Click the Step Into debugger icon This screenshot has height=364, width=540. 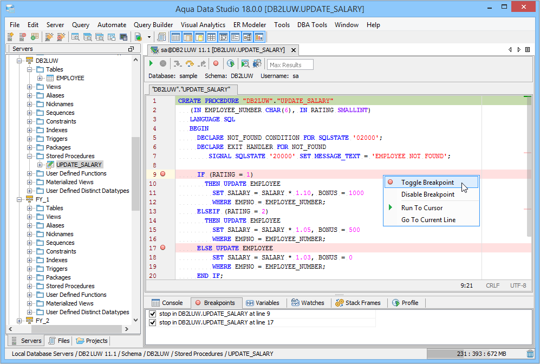point(177,64)
